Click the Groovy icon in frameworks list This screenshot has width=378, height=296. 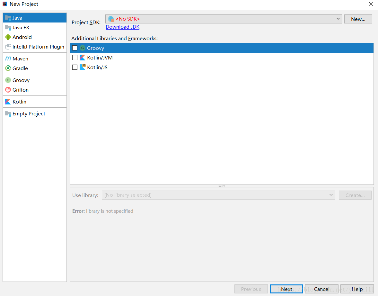[x=83, y=48]
